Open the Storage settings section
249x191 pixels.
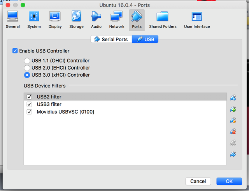pos(76,20)
